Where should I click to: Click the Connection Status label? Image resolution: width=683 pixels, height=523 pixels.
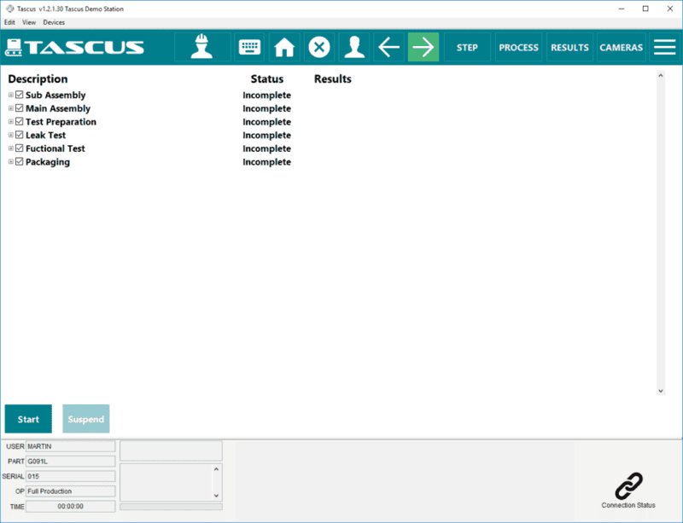(x=628, y=505)
